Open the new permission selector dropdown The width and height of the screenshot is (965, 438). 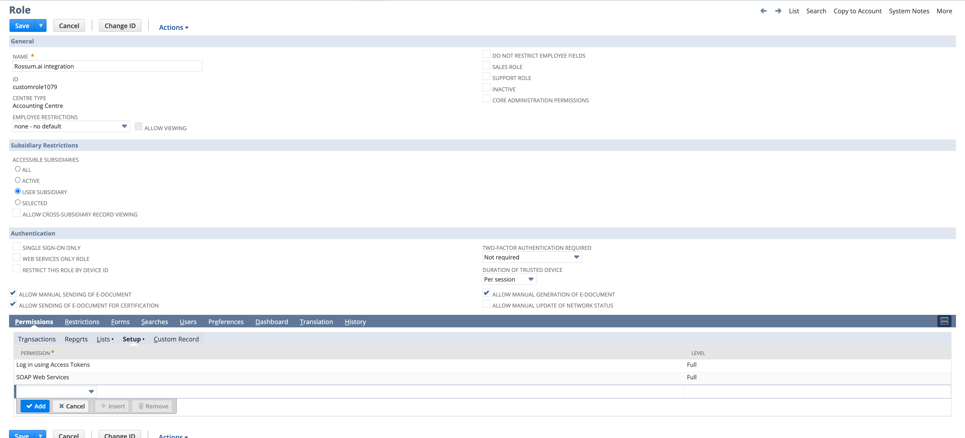58,391
